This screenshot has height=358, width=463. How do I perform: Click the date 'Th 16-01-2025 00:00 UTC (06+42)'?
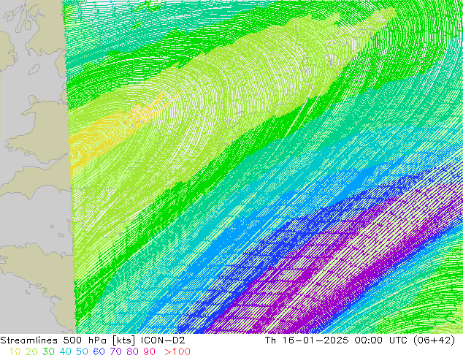click(360, 340)
